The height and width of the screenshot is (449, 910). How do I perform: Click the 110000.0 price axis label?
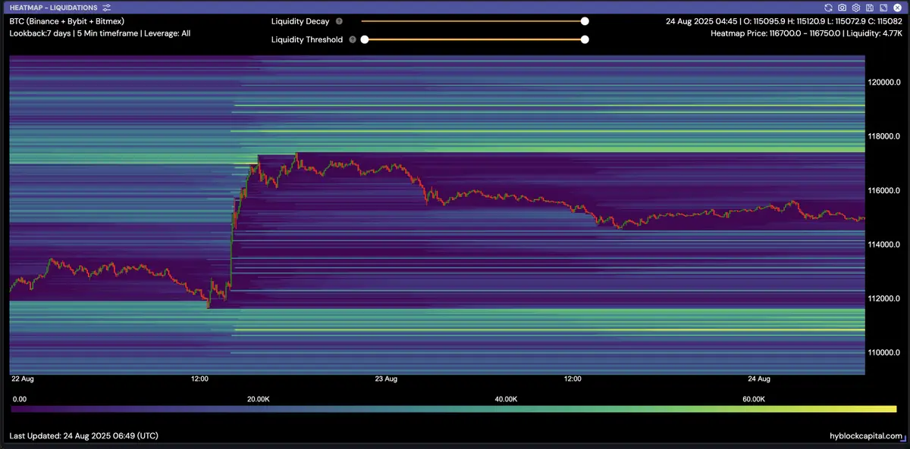[884, 353]
